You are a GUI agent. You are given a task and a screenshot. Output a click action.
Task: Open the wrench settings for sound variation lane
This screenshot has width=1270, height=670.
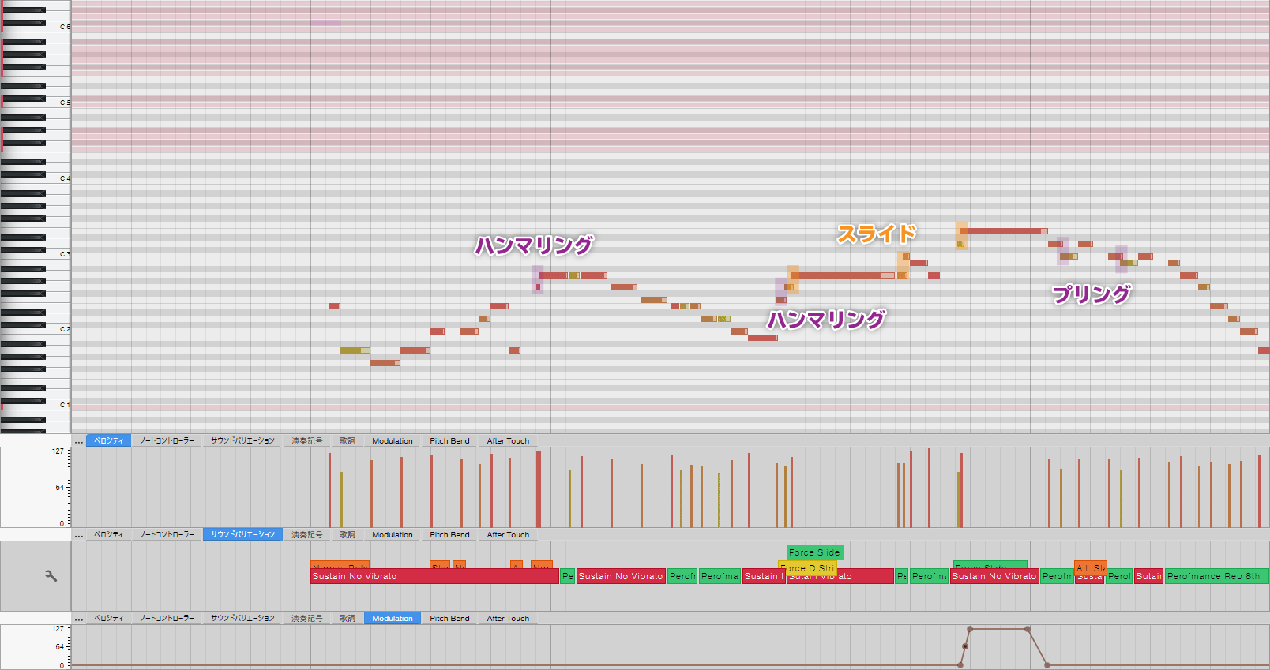(x=51, y=576)
